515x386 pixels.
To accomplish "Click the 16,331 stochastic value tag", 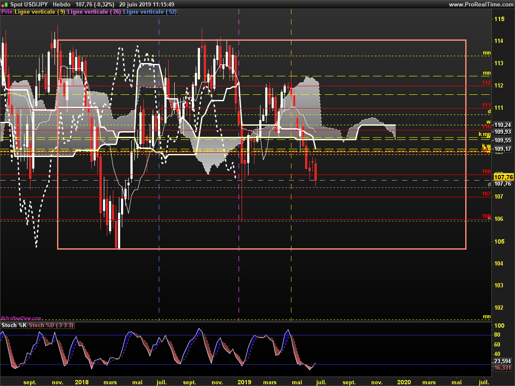I will pos(503,368).
